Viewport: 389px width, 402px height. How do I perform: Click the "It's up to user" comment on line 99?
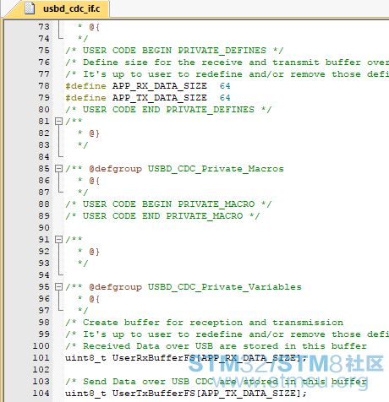point(227,334)
